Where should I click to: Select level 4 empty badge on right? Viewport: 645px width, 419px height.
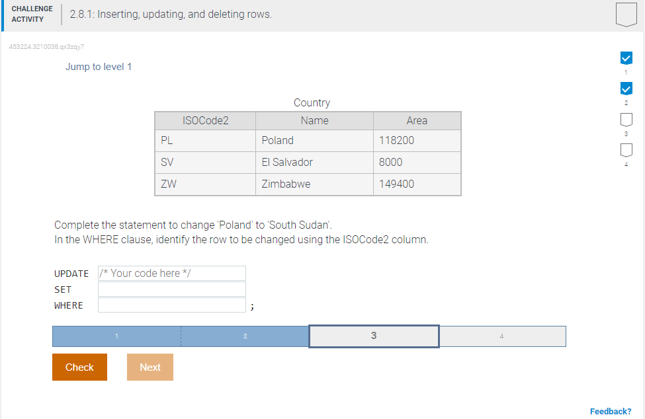coord(626,150)
